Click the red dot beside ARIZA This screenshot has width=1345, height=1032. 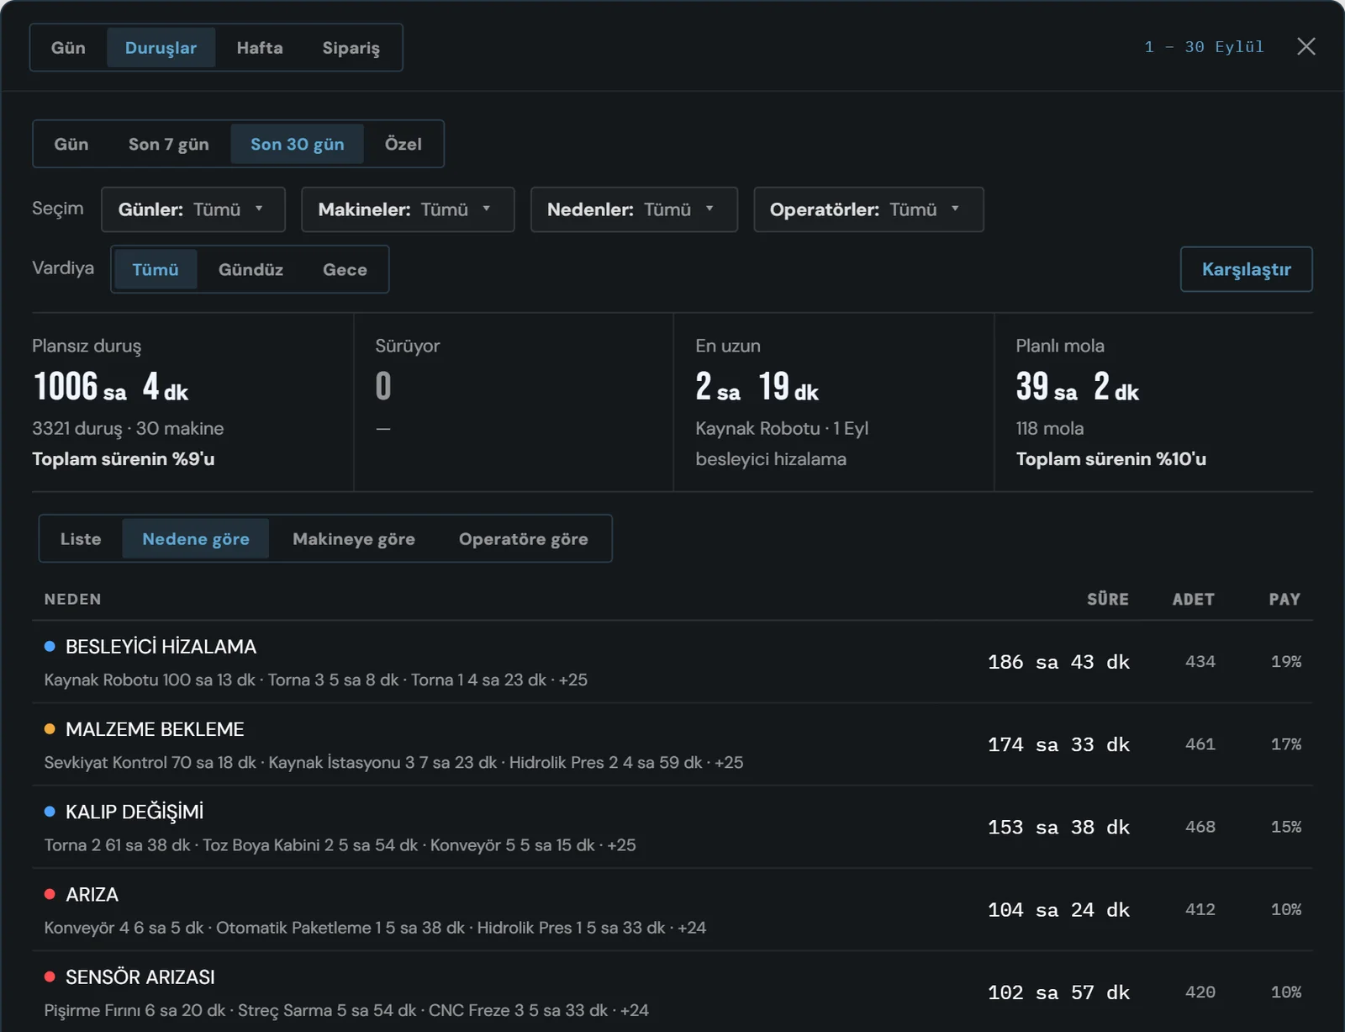coord(50,894)
